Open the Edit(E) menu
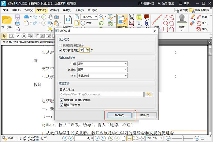213x142 pixels. (16, 10)
